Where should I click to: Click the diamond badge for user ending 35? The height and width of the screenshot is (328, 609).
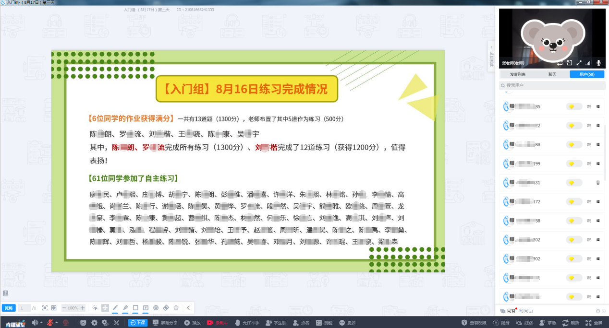point(572,106)
